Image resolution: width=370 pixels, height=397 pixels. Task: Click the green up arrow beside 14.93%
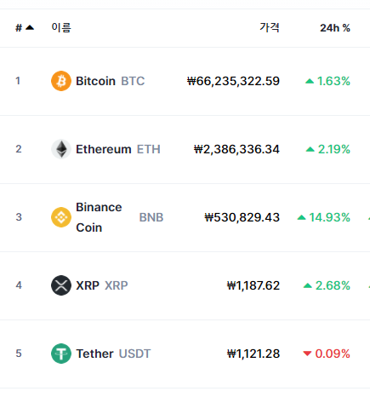[301, 217]
